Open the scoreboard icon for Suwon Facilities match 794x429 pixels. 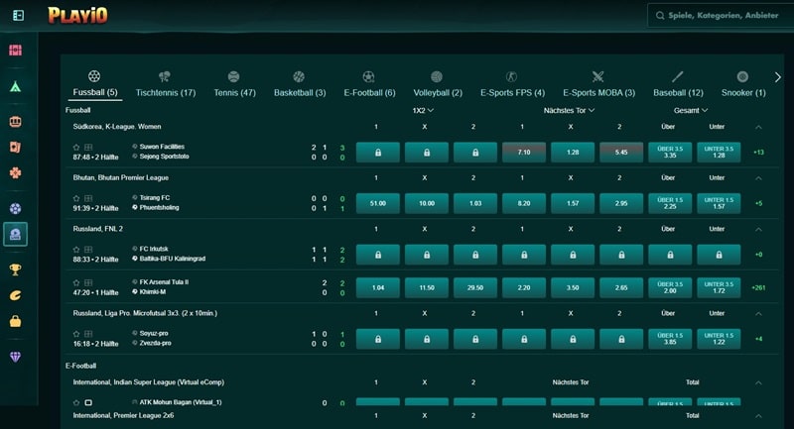[88, 147]
